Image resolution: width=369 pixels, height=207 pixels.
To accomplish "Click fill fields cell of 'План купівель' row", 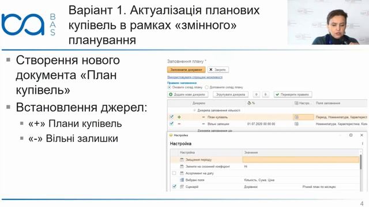I will pyautogui.click(x=341, y=117).
